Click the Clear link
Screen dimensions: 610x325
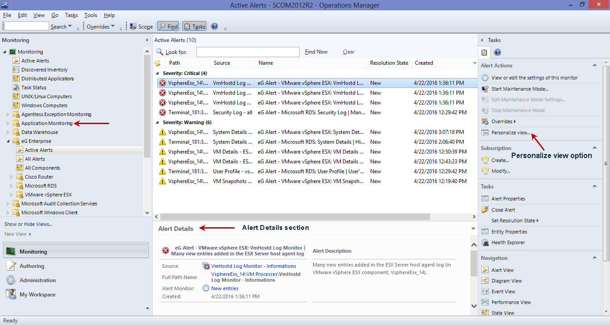[x=349, y=52]
